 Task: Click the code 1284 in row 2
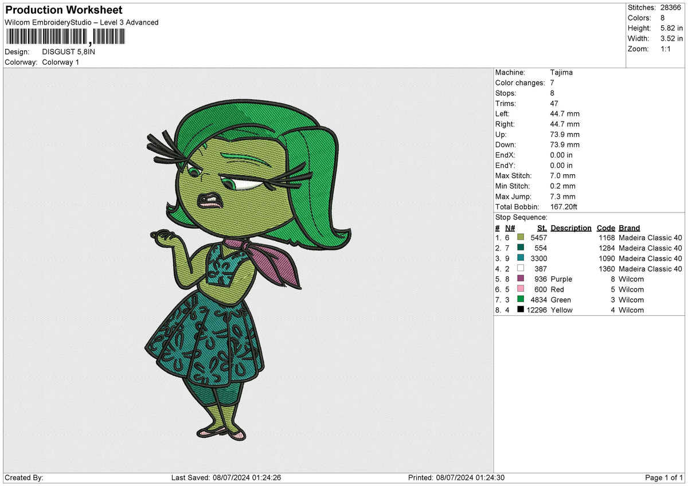(x=606, y=248)
